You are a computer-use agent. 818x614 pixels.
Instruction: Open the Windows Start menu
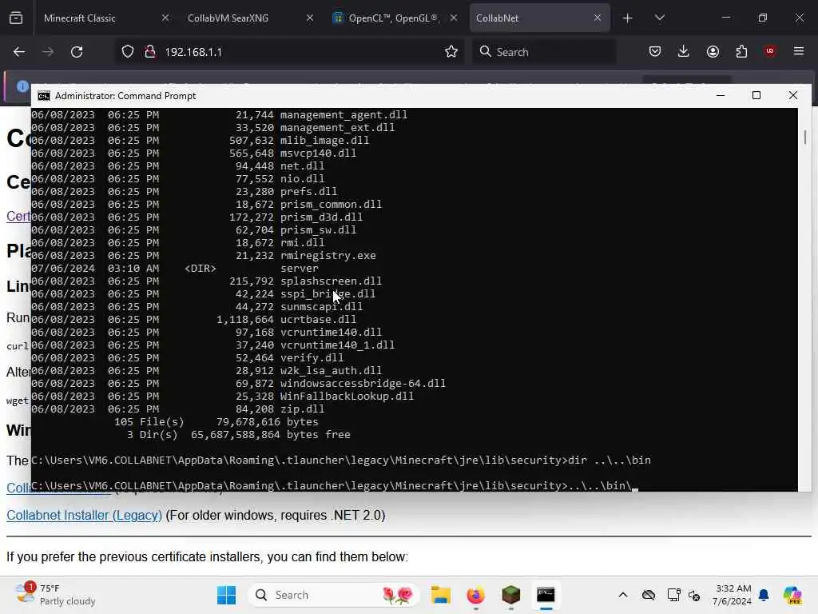[226, 595]
